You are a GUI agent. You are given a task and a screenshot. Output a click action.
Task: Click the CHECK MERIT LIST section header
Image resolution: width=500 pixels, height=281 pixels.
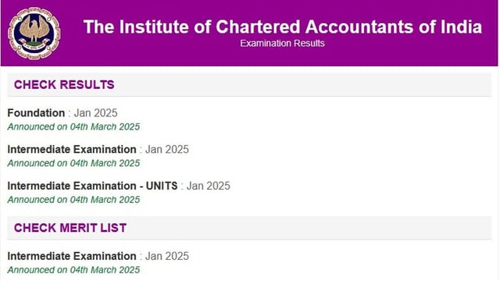point(70,228)
